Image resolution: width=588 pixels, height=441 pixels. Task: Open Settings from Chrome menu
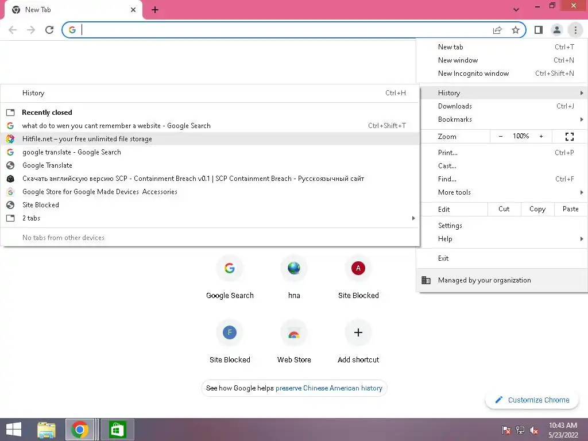pos(502,226)
